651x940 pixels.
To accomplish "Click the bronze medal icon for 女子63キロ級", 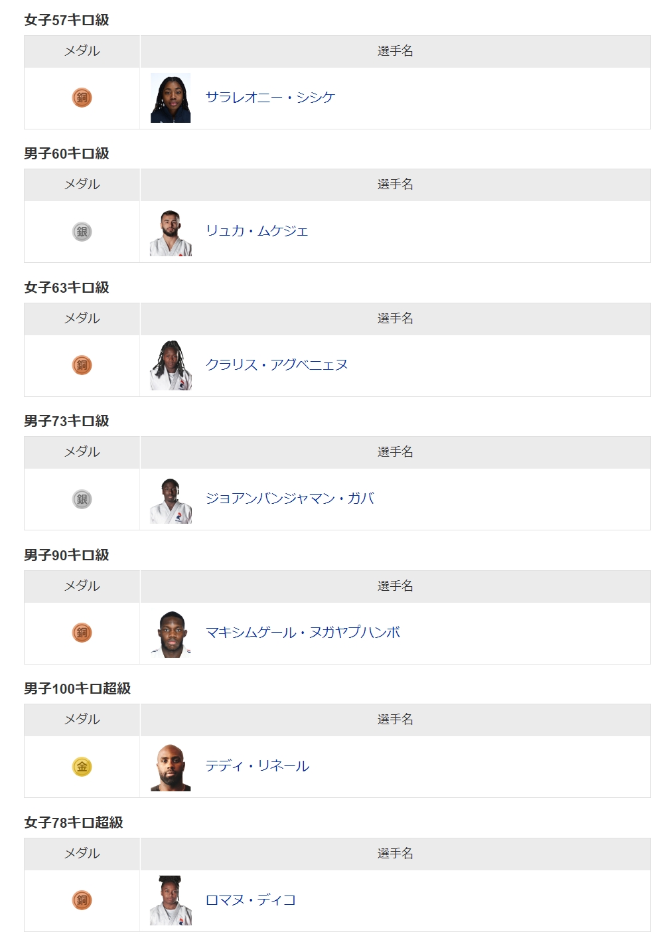I will click(82, 365).
